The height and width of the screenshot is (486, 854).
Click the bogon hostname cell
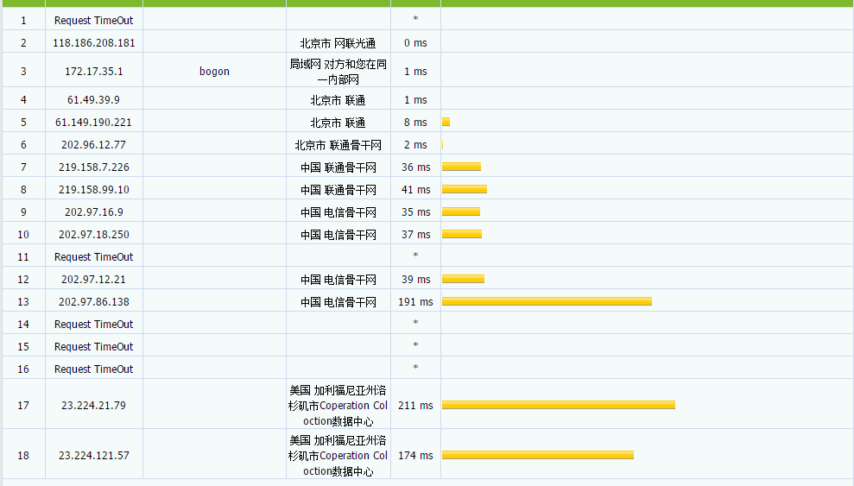coord(214,72)
